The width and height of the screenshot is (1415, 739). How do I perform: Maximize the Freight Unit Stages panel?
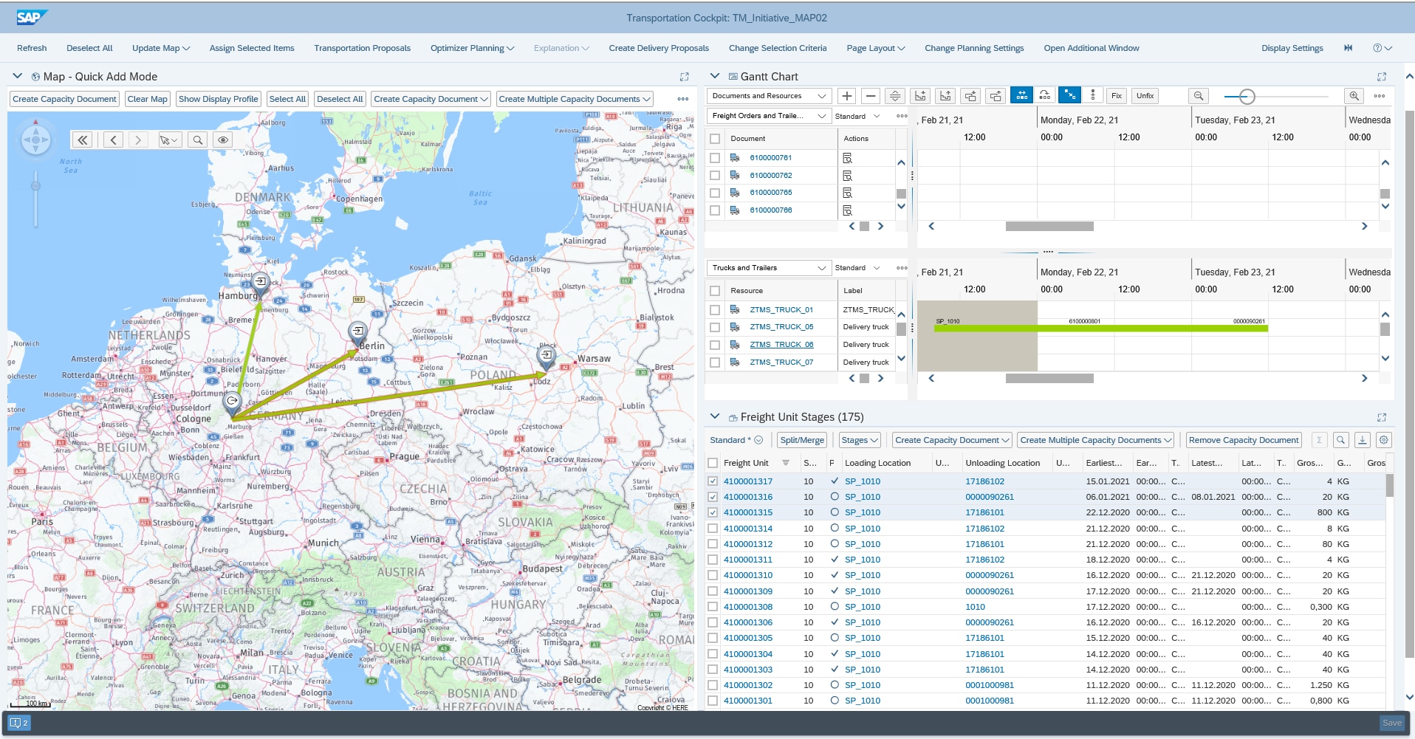[x=1382, y=417]
